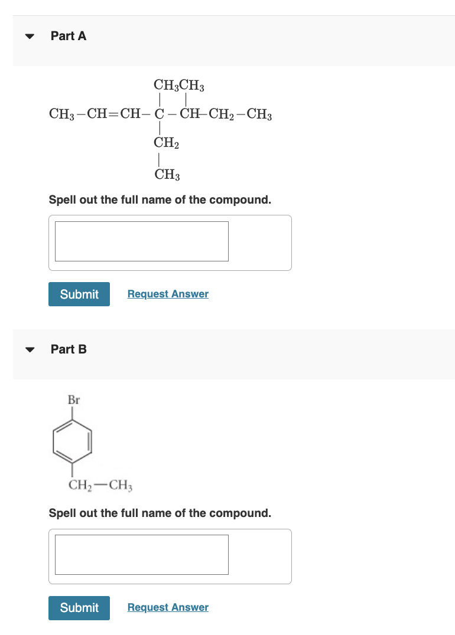Click the Part A spell out instruction text
This screenshot has height=635, width=455.
[160, 199]
